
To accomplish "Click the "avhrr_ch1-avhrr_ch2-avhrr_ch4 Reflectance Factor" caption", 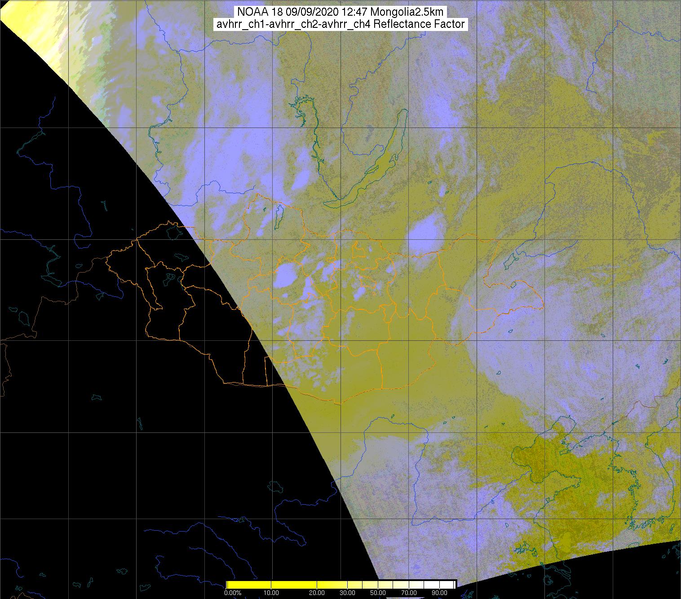I will point(340,24).
